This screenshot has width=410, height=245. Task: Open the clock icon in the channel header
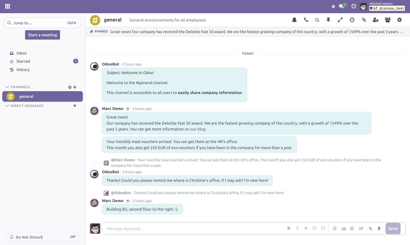tap(352, 20)
